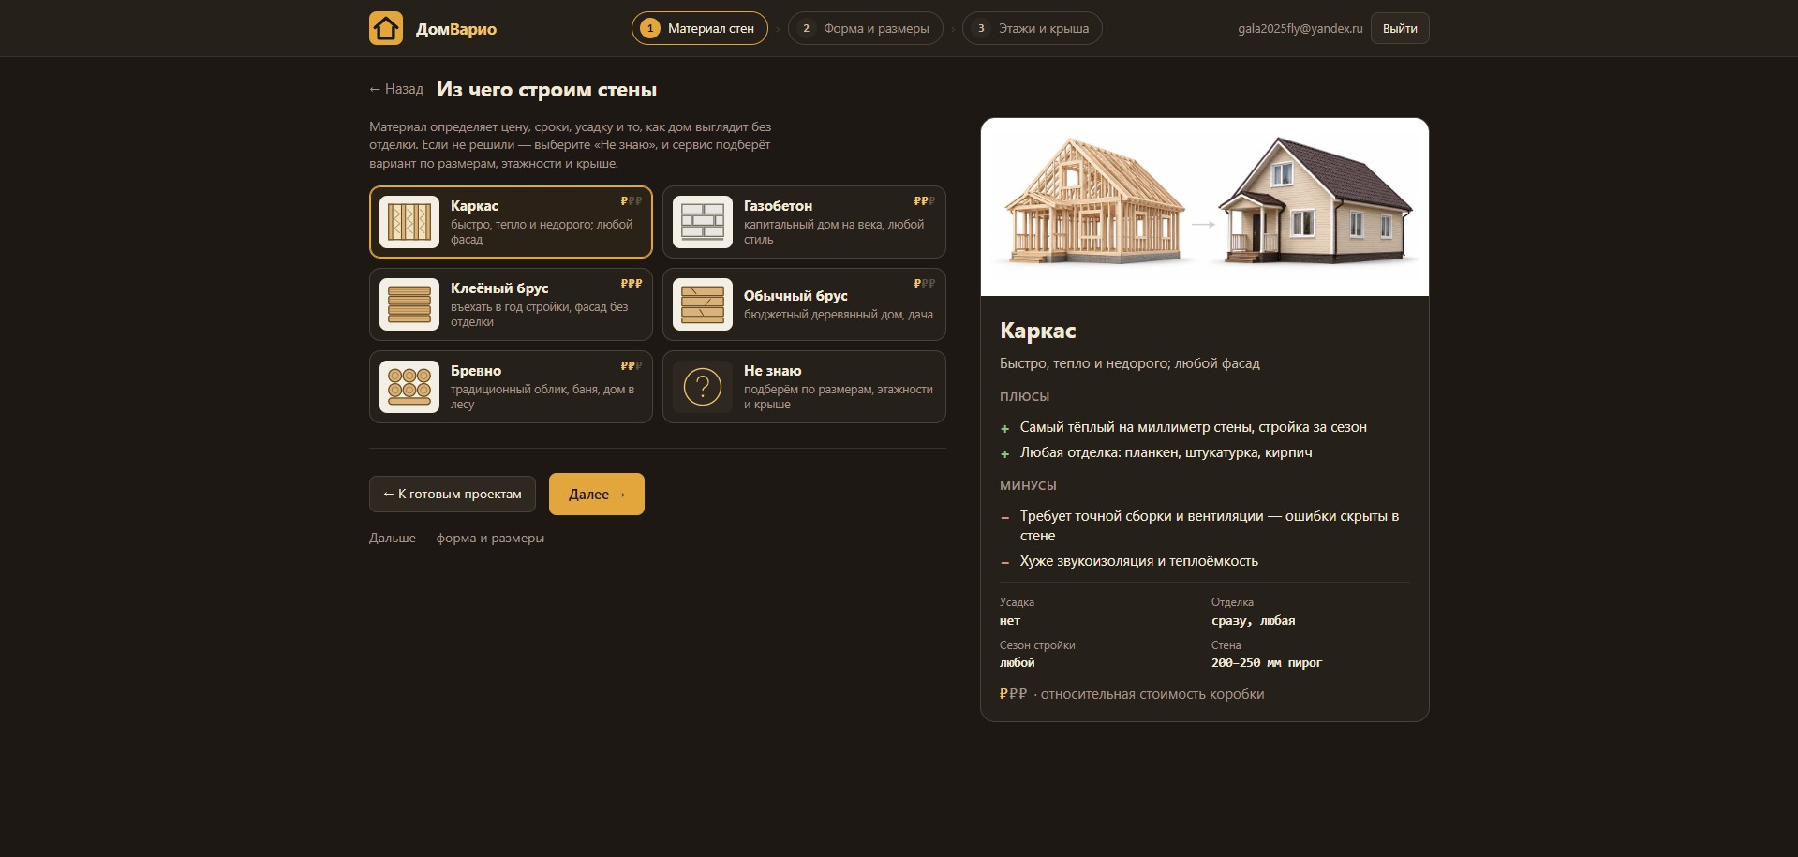The height and width of the screenshot is (857, 1798).
Task: Click the Выйти logout button
Action: pyautogui.click(x=1400, y=28)
